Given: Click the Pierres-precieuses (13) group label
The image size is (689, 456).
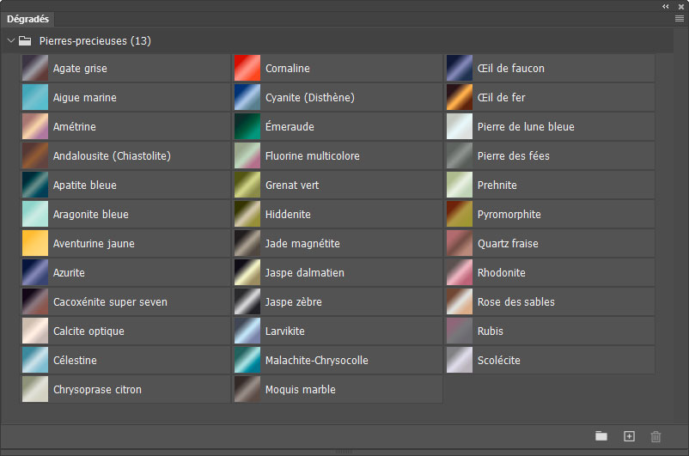Looking at the screenshot, I should 95,40.
